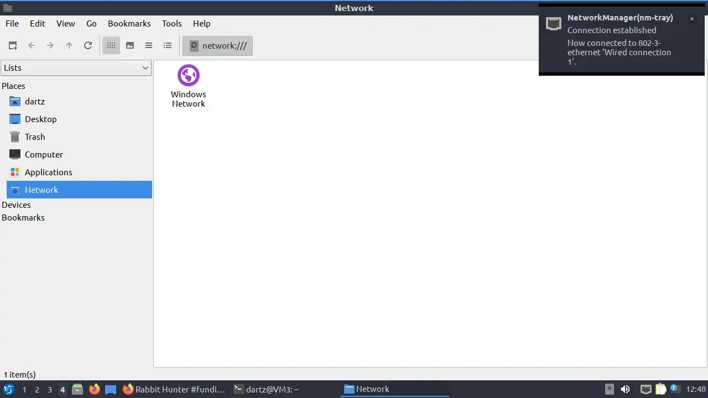Click the update notifier tray icon

click(675, 389)
